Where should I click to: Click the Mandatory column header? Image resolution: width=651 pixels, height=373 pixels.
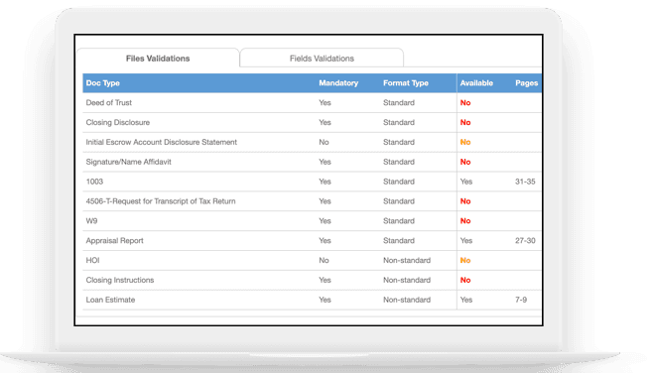[x=338, y=83]
